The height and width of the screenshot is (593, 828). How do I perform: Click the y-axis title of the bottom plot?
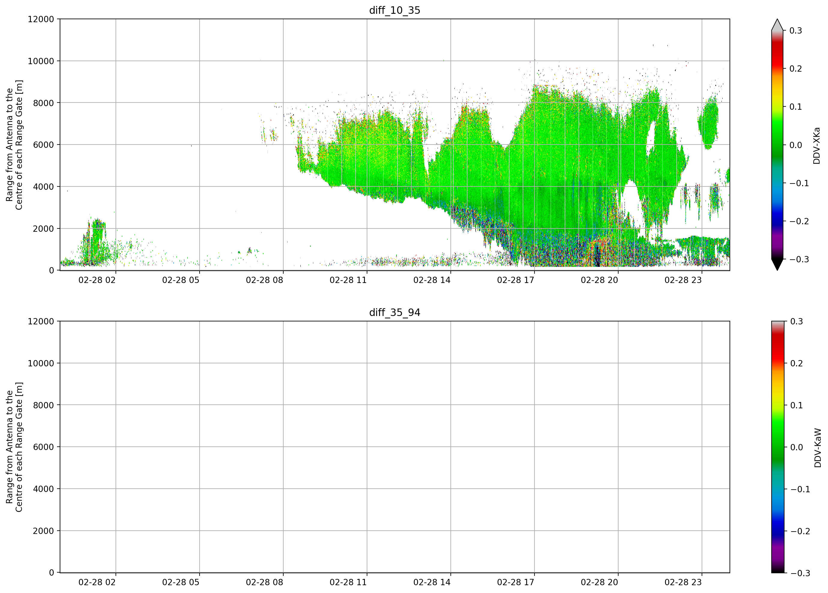(x=14, y=447)
